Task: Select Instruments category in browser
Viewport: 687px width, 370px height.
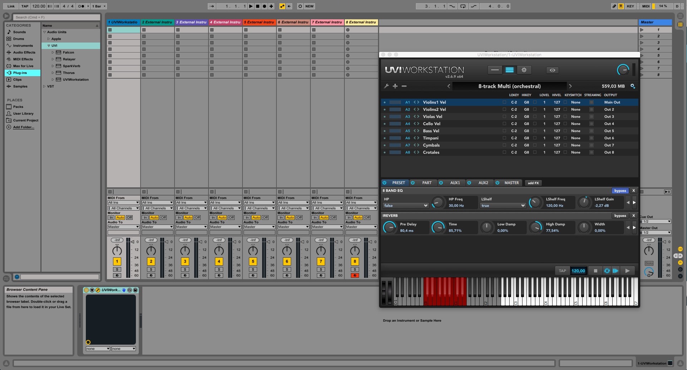Action: coord(23,46)
